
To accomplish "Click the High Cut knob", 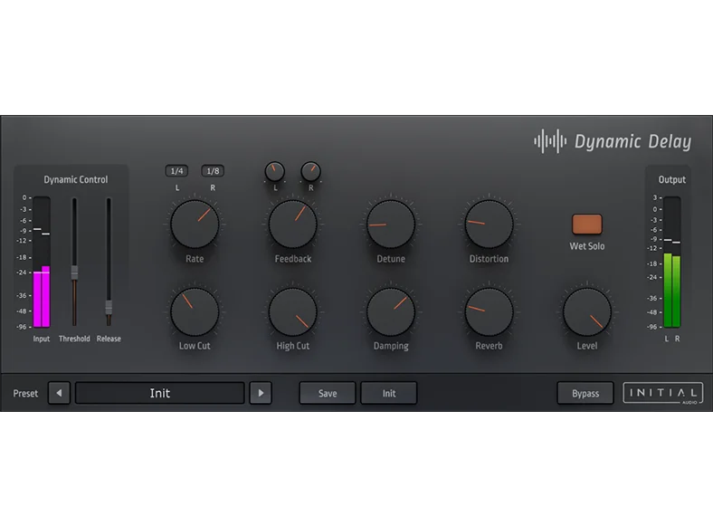I will [x=293, y=311].
